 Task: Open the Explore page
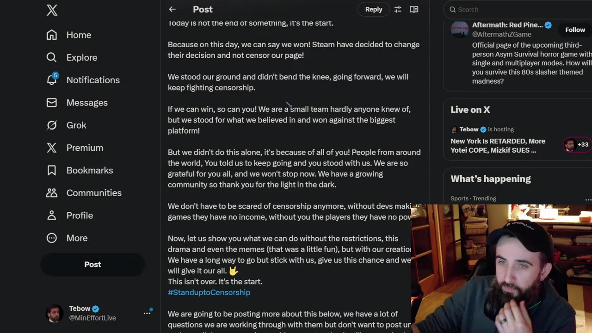(x=81, y=58)
